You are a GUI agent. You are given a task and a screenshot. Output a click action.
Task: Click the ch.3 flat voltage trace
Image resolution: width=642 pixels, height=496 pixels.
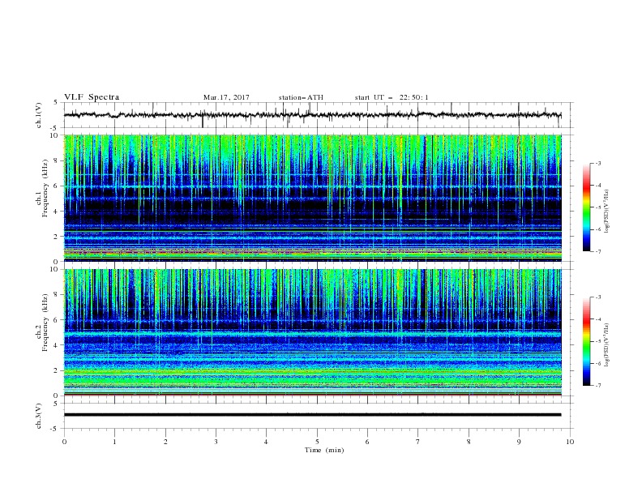312,415
